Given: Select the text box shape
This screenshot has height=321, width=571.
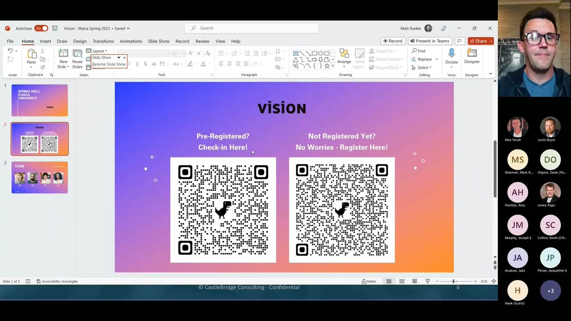Looking at the screenshot, I should pos(296,53).
